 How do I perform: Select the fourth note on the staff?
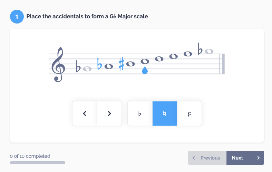145,61
